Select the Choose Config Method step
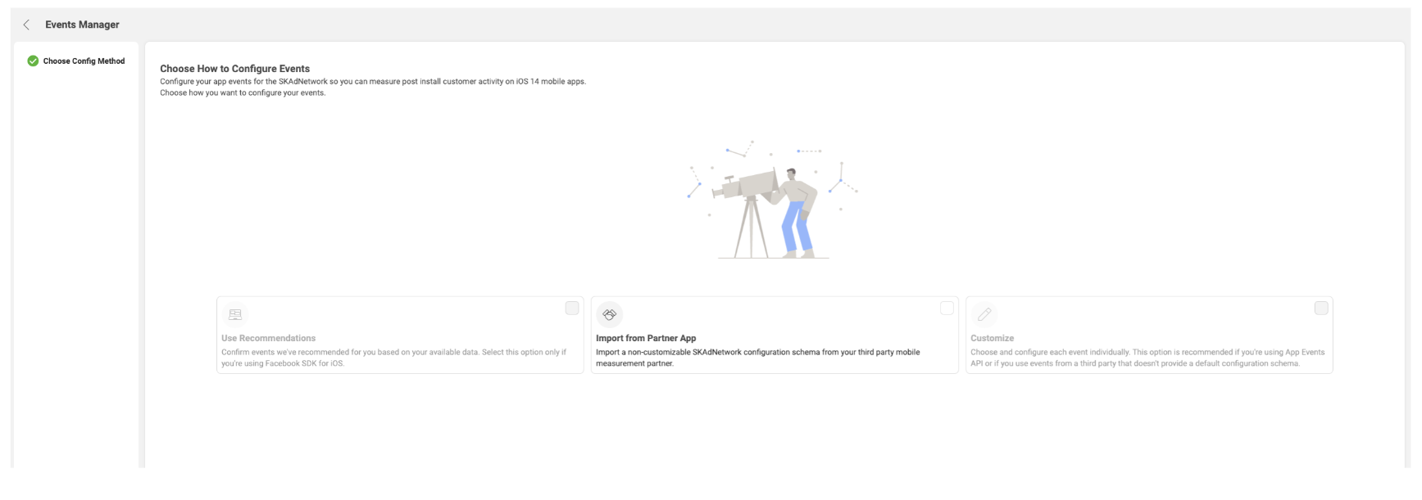 84,61
